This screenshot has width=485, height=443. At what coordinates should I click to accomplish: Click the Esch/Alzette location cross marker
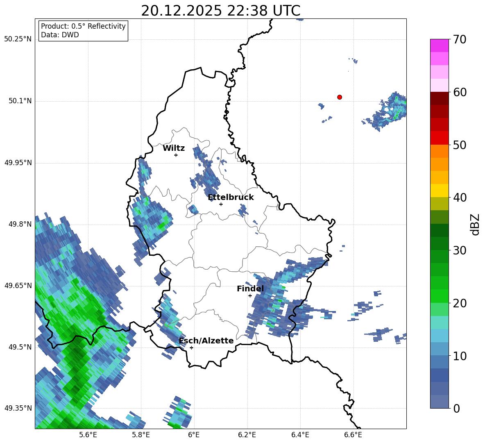tap(191, 348)
